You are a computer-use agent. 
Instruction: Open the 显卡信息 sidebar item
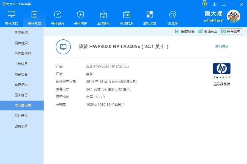[x=22, y=95]
